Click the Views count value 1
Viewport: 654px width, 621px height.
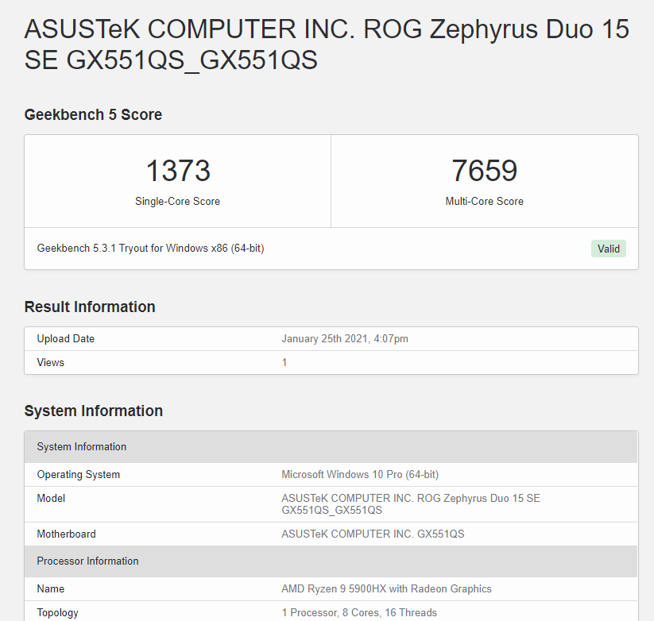[284, 363]
